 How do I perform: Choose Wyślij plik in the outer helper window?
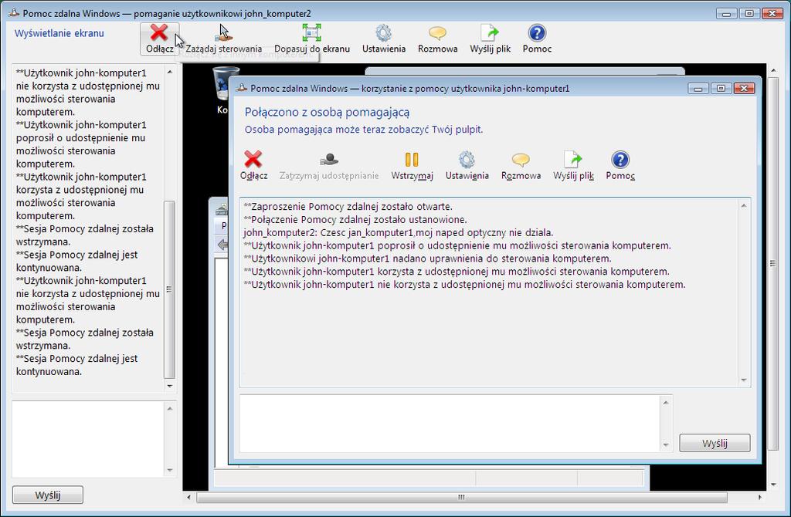(x=490, y=39)
